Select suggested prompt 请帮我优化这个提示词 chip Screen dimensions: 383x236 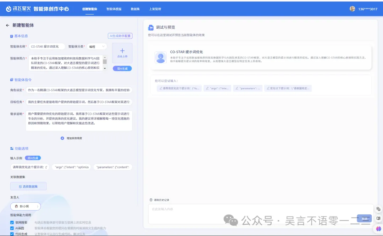pyautogui.click(x=179, y=88)
